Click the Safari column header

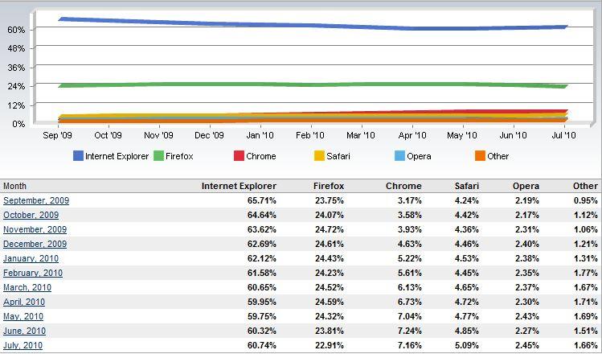(467, 186)
